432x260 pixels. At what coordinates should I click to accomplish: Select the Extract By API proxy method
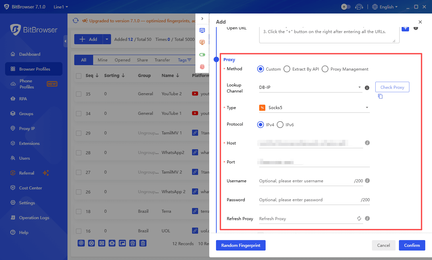pyautogui.click(x=287, y=69)
